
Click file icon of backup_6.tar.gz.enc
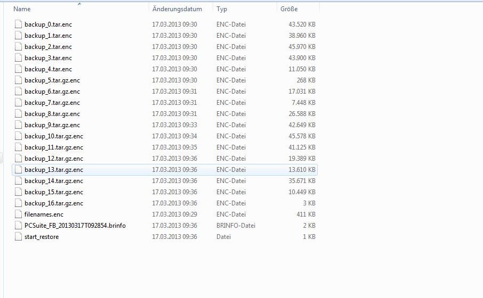click(19, 92)
